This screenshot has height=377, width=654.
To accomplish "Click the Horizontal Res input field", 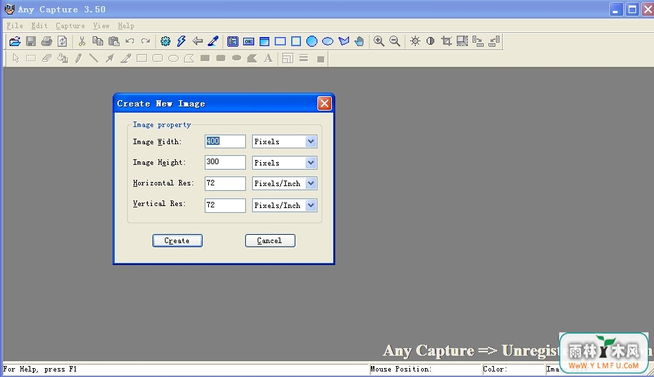I will click(225, 183).
